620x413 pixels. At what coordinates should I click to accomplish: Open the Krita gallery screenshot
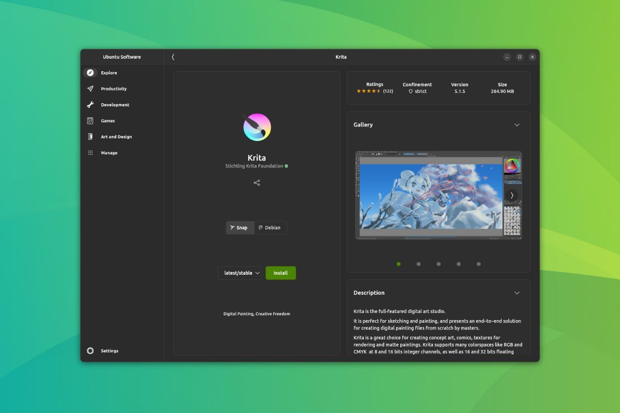[x=438, y=195]
